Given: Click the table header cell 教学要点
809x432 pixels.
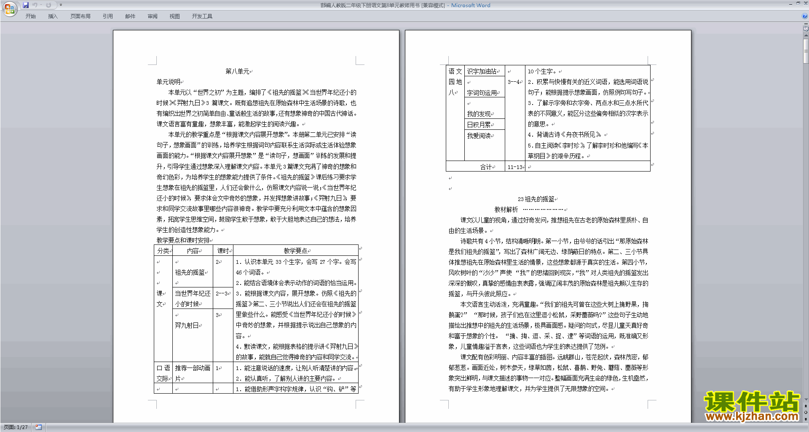Looking at the screenshot, I should 295,251.
